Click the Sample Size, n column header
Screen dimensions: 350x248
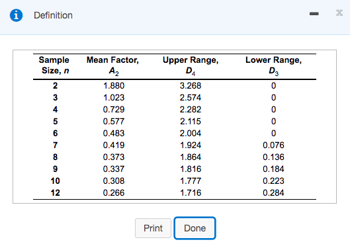(x=54, y=65)
